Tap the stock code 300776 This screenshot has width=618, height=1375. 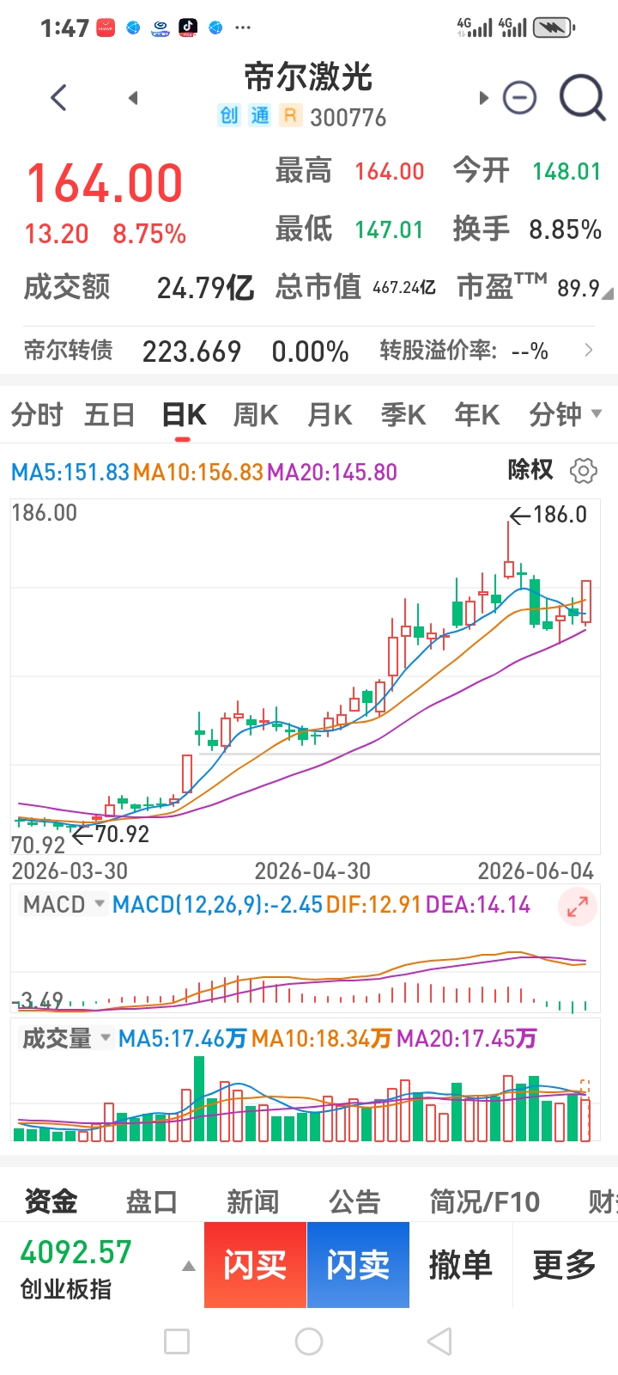tap(348, 117)
